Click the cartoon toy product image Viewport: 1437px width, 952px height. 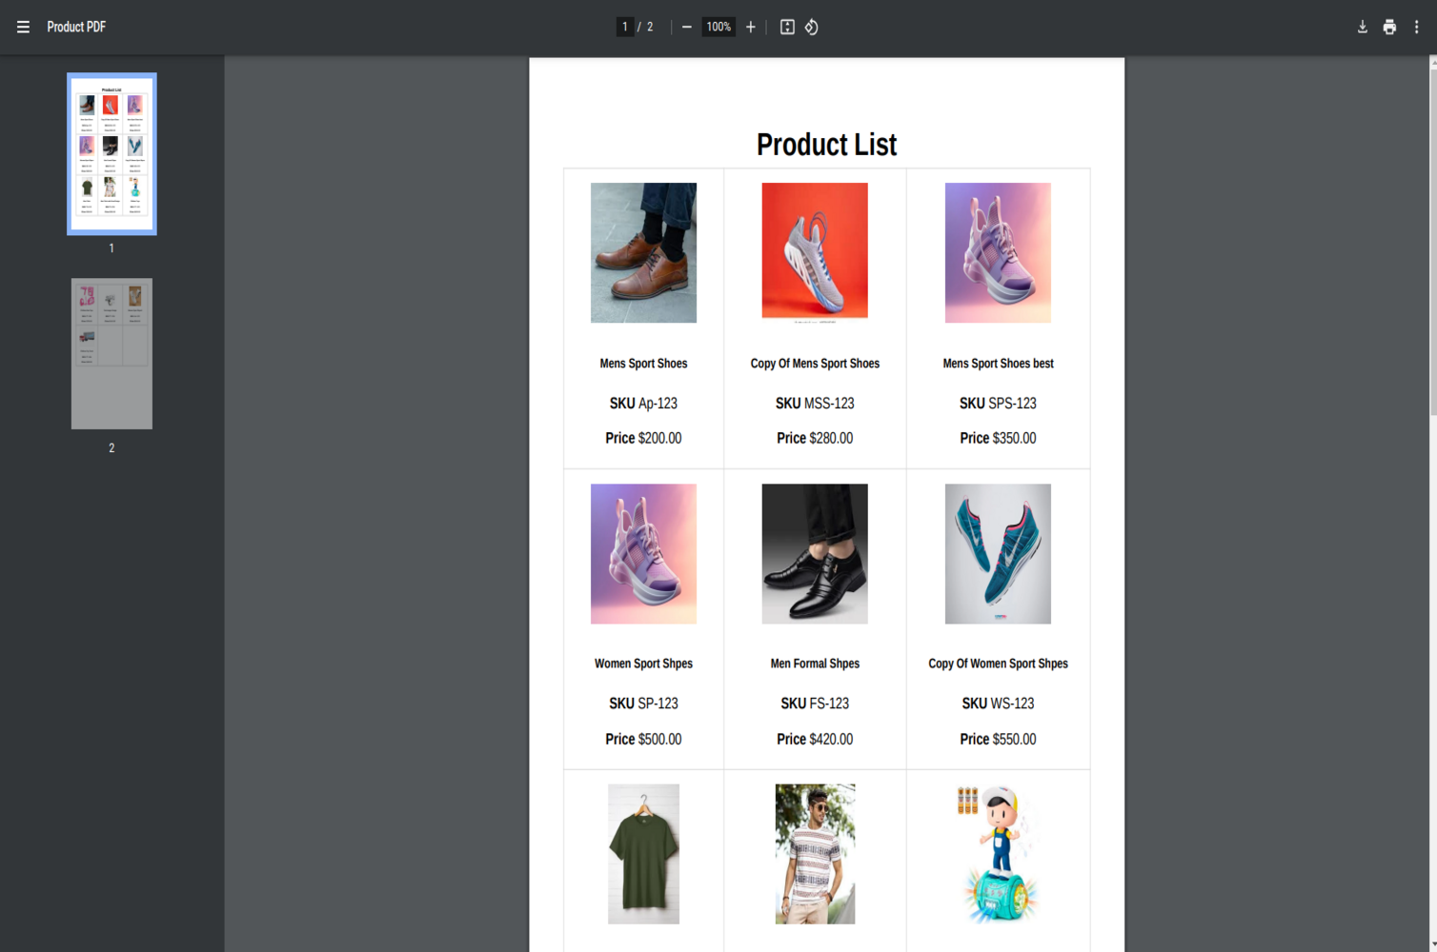tap(998, 854)
